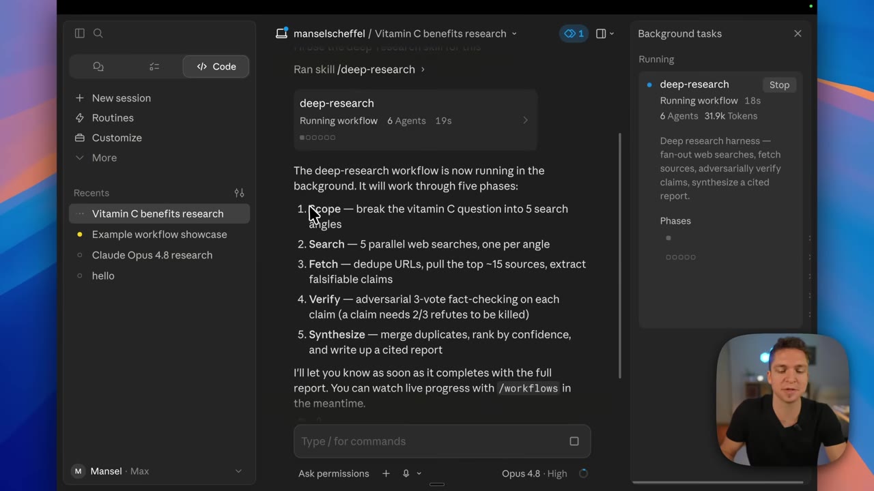Viewport: 874px width, 491px height.
Task: Switch to the chat bubbles mode icon
Action: click(98, 67)
